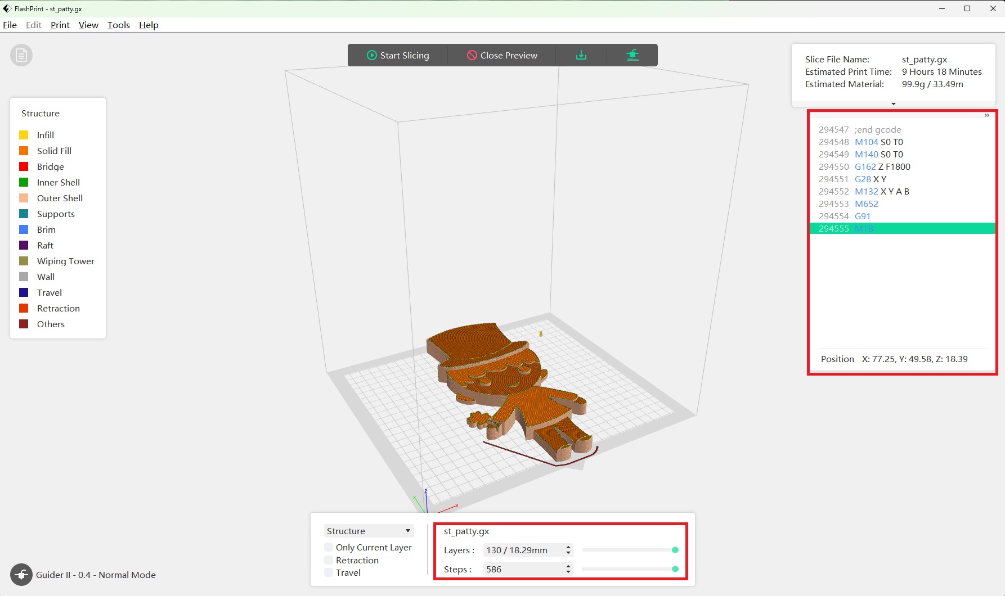Click the Close Preview button
This screenshot has width=1005, height=596.
502,55
